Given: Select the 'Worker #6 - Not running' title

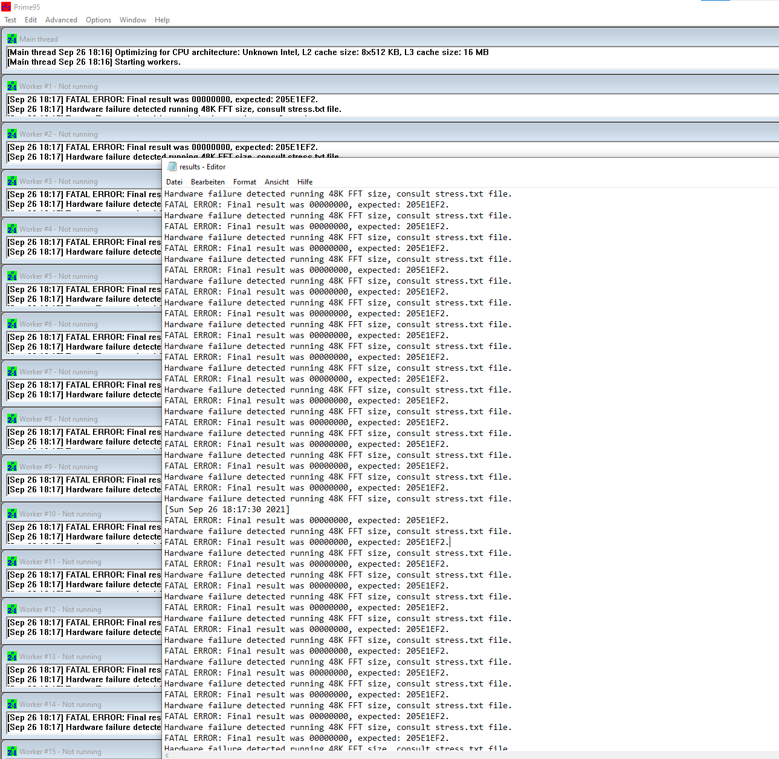Looking at the screenshot, I should [x=59, y=324].
